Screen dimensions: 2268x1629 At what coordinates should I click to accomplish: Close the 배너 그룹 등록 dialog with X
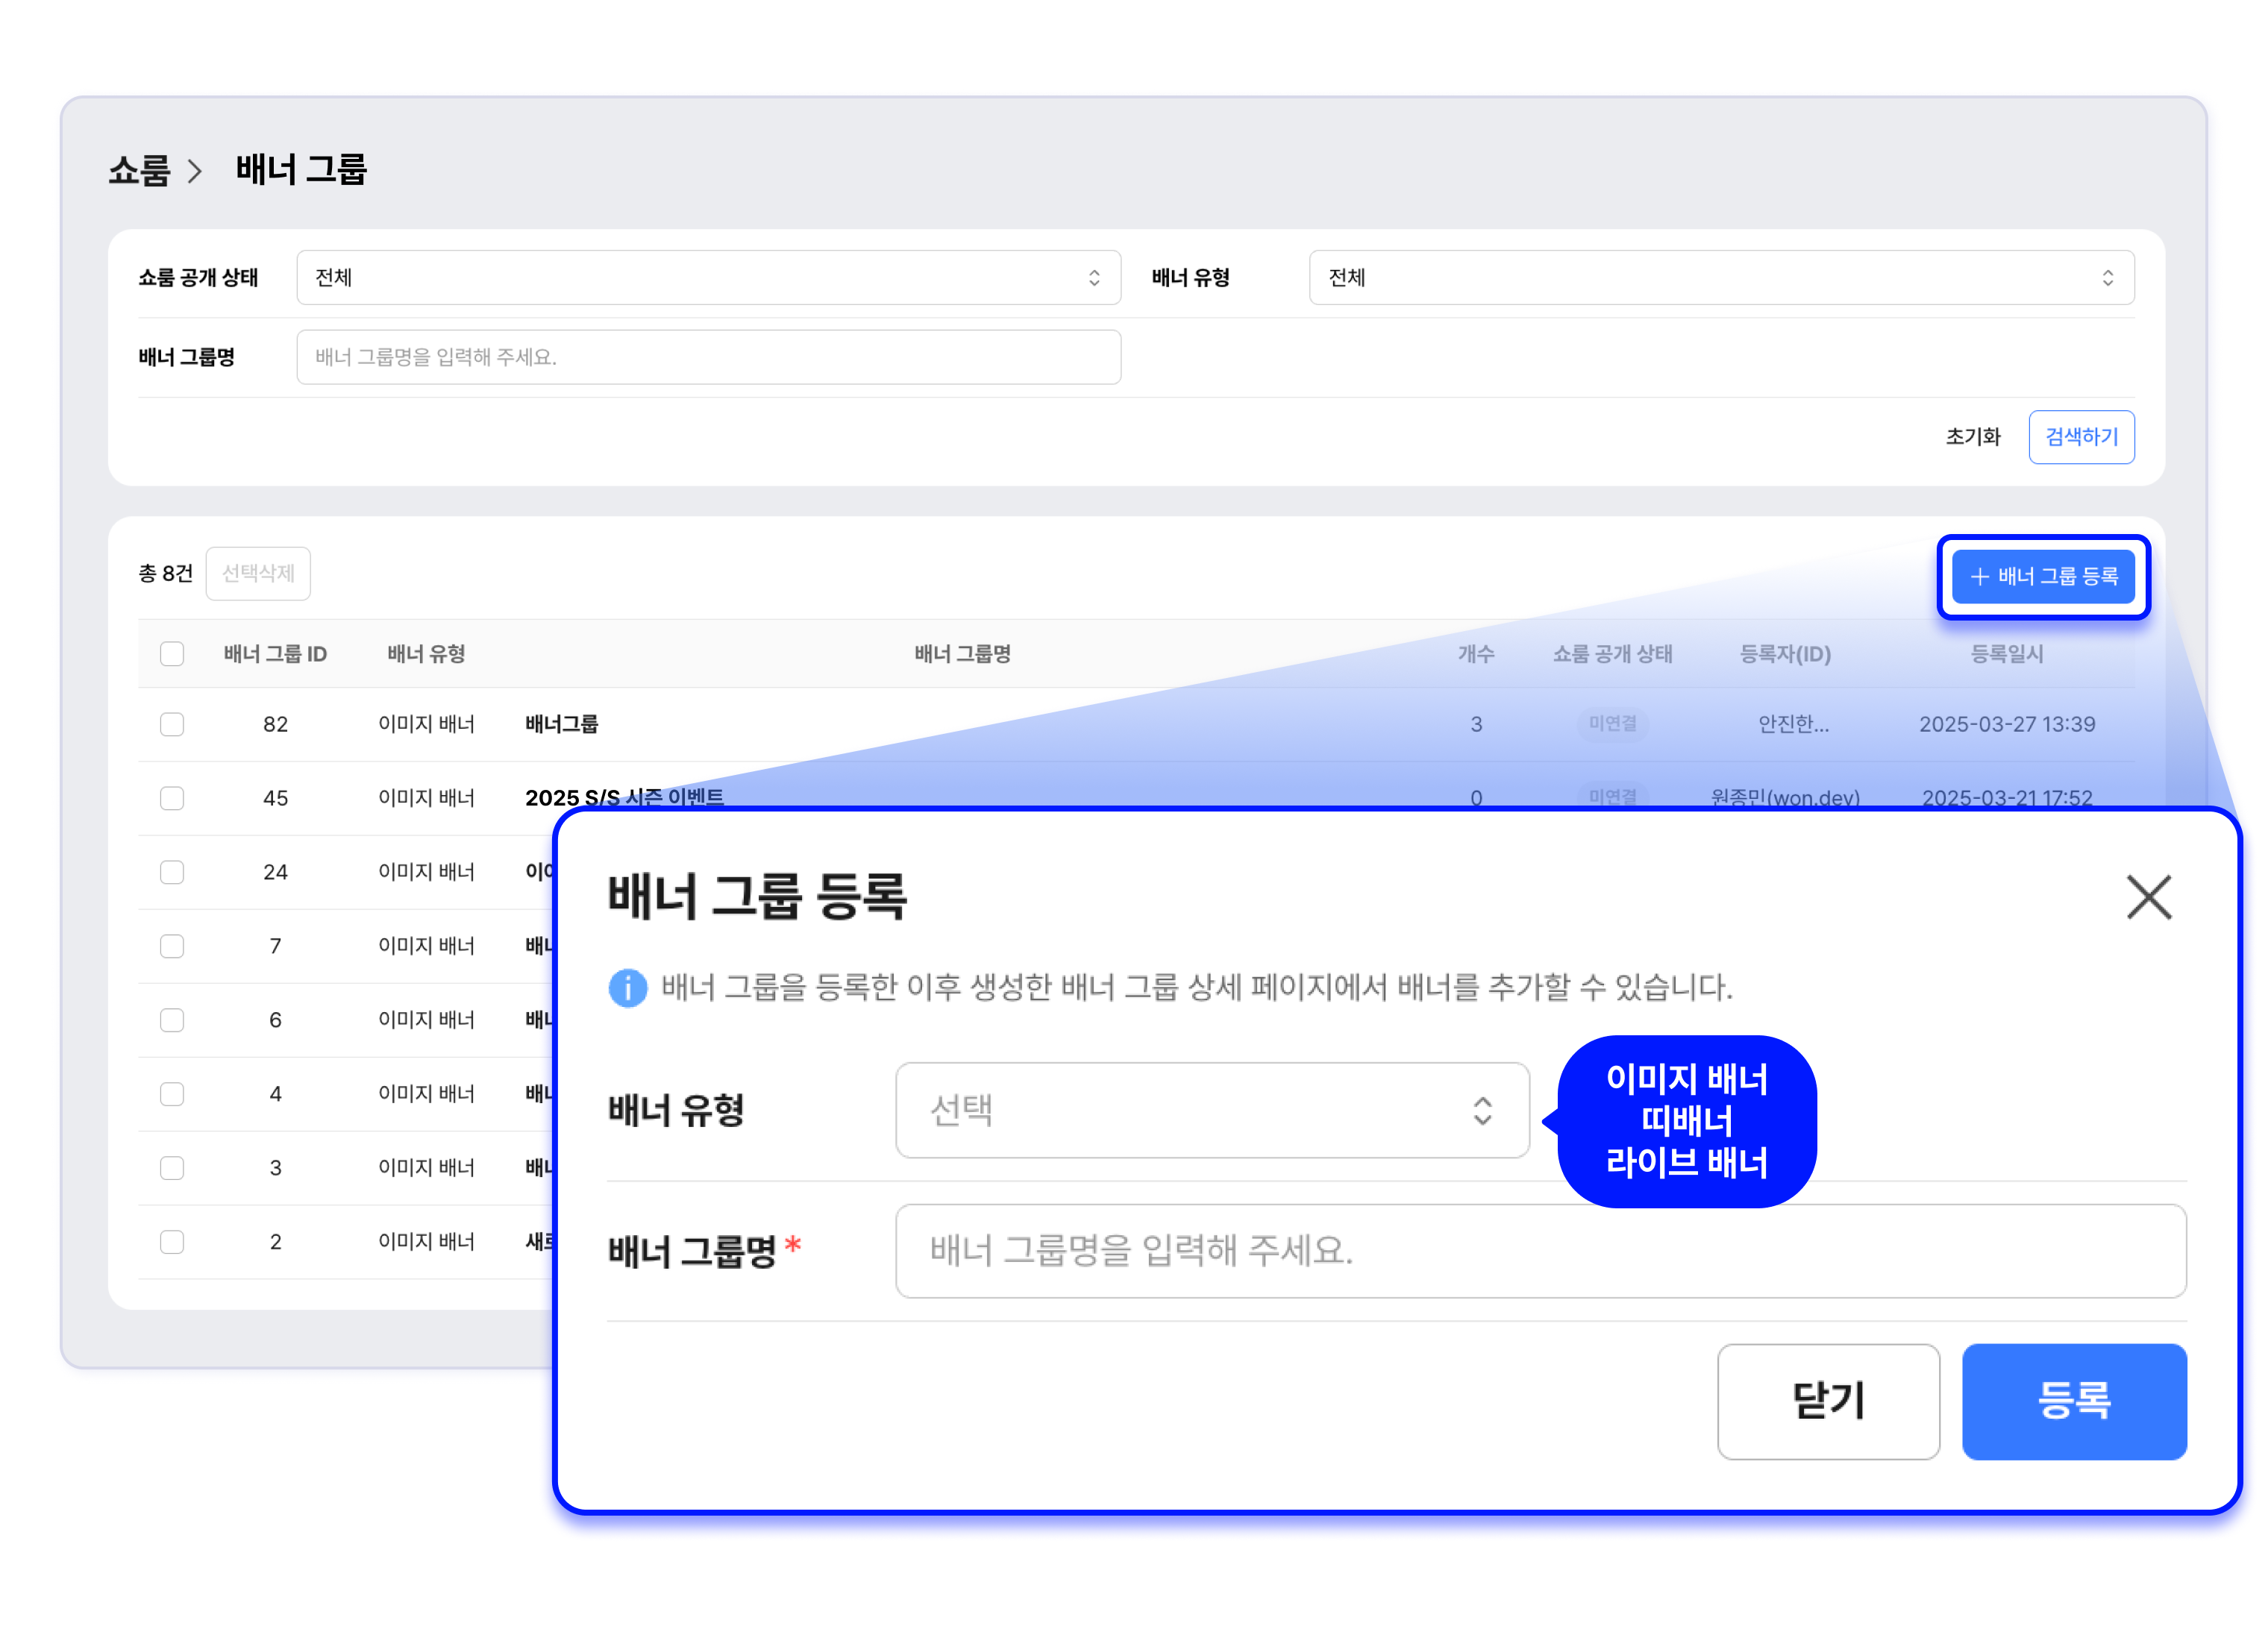click(x=2147, y=896)
